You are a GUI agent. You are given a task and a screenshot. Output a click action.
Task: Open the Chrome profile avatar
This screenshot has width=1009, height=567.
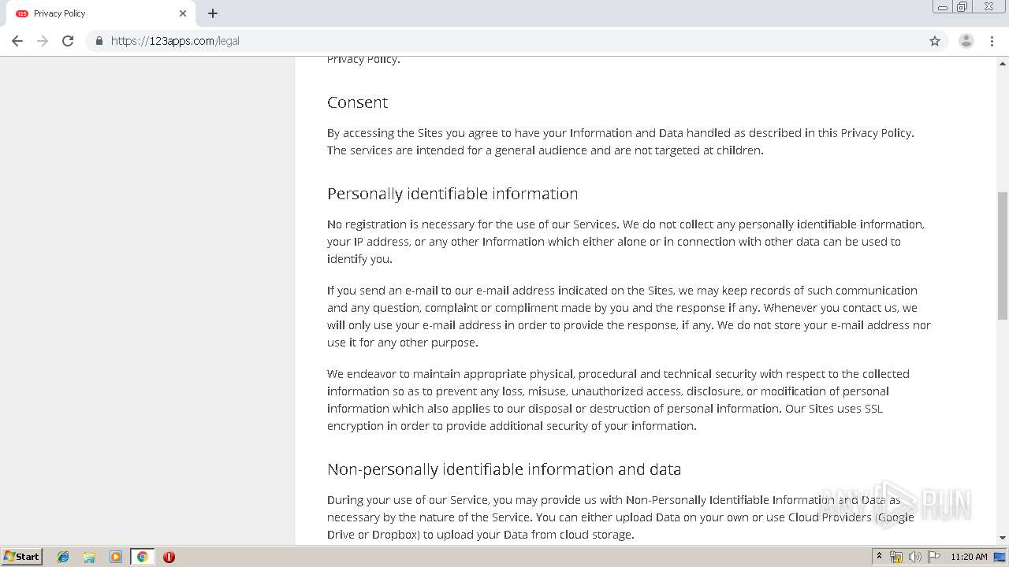(x=966, y=41)
